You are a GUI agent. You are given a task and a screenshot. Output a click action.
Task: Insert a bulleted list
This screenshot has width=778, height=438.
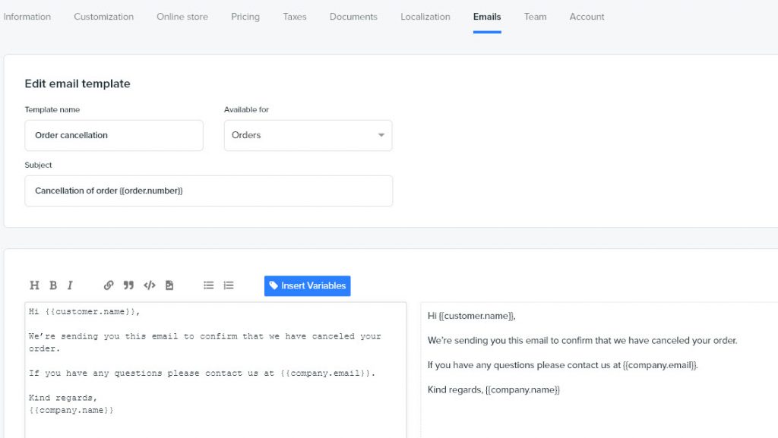[x=208, y=285]
